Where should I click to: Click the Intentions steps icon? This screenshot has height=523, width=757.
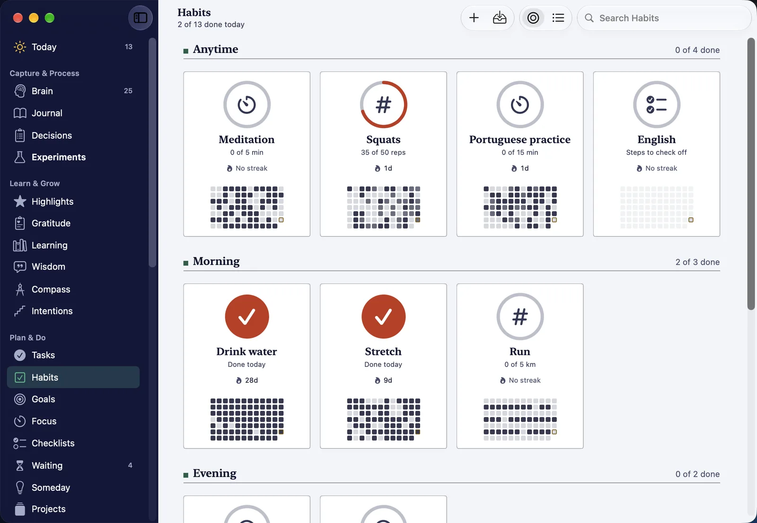[20, 311]
